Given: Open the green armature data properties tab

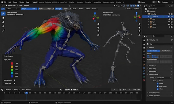Looking at the screenshot, I should click(144, 76).
